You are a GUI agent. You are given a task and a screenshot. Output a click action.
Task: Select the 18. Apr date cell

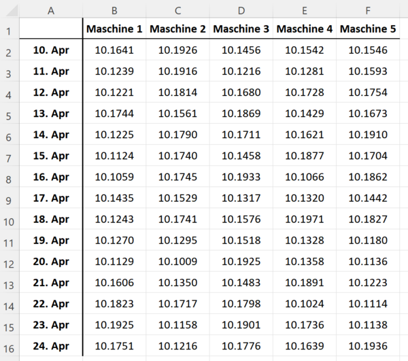[51, 219]
